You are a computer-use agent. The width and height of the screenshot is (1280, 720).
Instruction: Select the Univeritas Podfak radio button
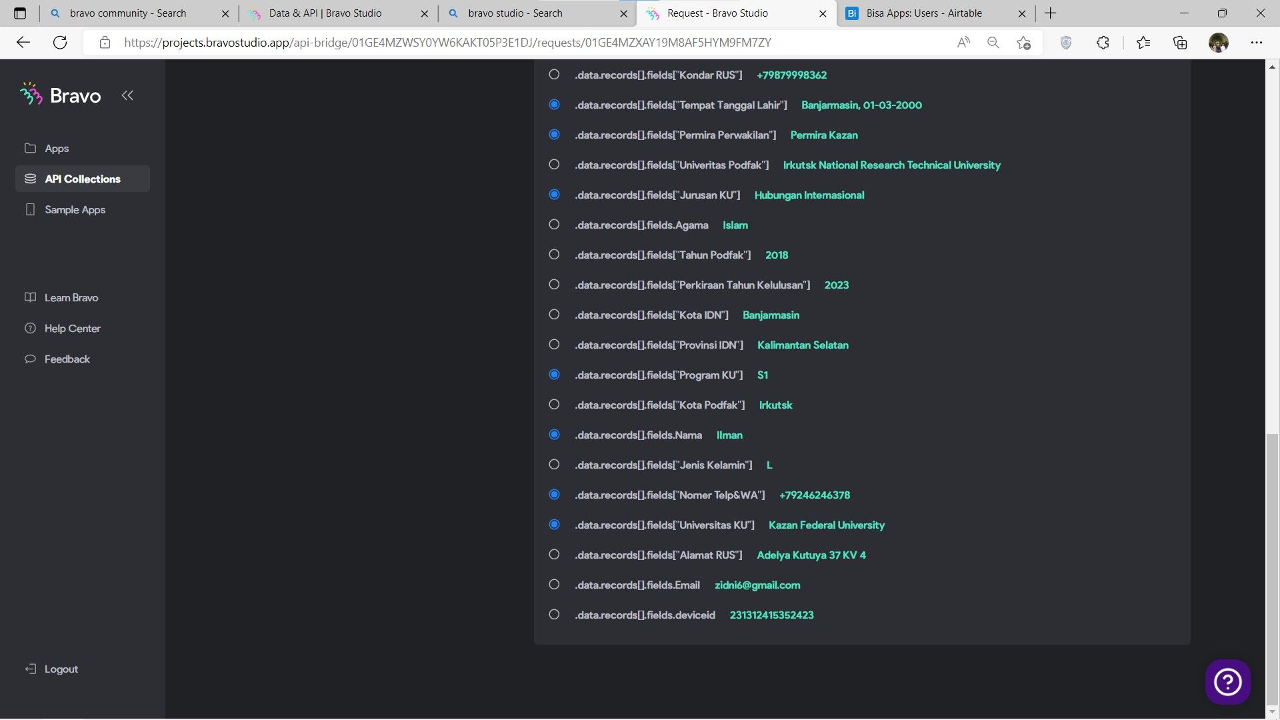pos(554,165)
